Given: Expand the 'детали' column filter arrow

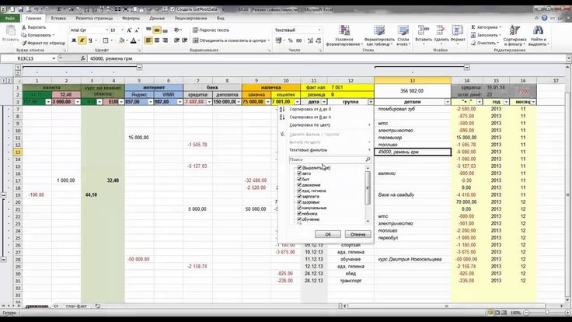Looking at the screenshot, I should pyautogui.click(x=446, y=102).
